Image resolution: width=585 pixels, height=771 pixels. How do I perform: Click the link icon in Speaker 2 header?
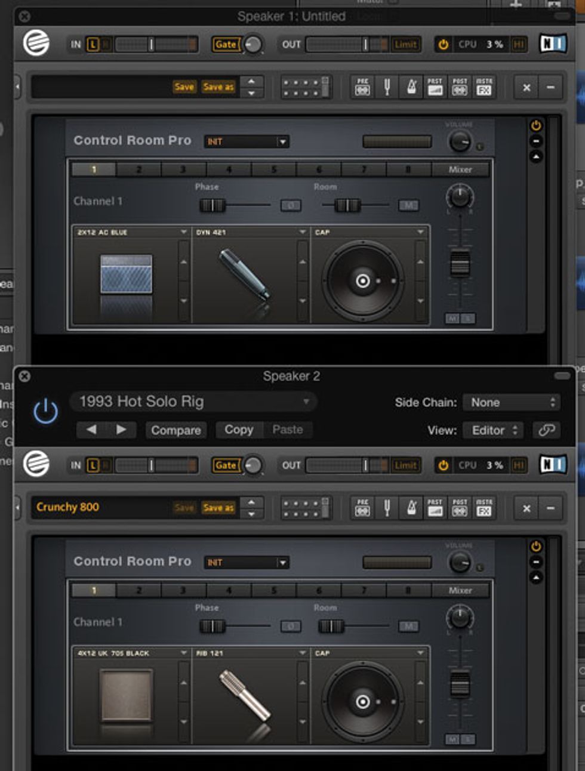[x=547, y=430]
